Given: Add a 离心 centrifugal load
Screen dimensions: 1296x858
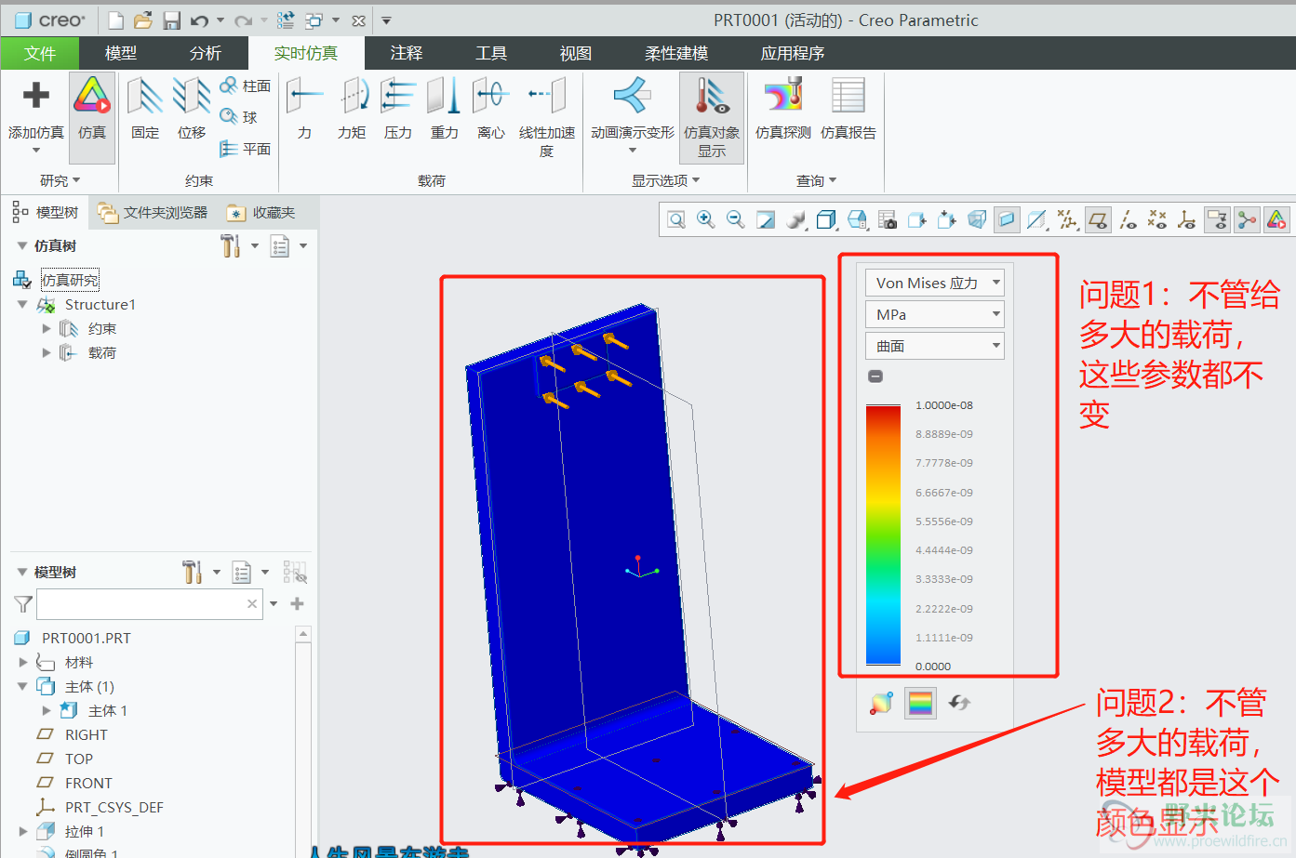Looking at the screenshot, I should point(491,109).
